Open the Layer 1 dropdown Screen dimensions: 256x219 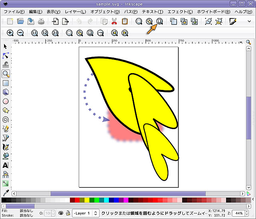click(x=86, y=213)
